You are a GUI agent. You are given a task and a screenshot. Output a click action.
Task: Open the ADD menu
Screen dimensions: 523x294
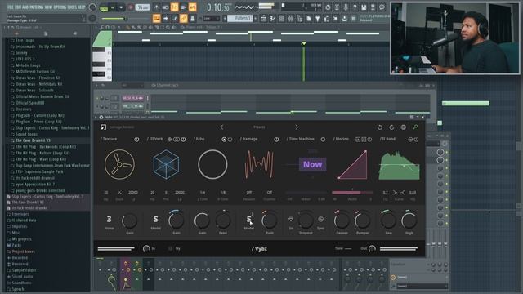[25, 7]
